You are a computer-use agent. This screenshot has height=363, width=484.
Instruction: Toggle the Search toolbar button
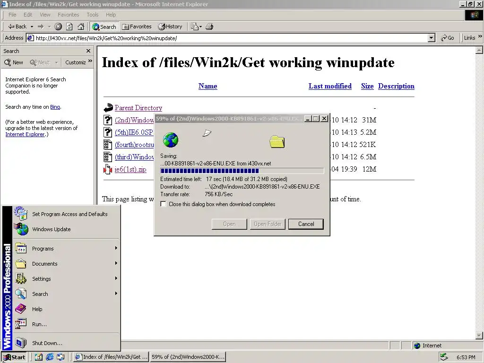(x=104, y=26)
